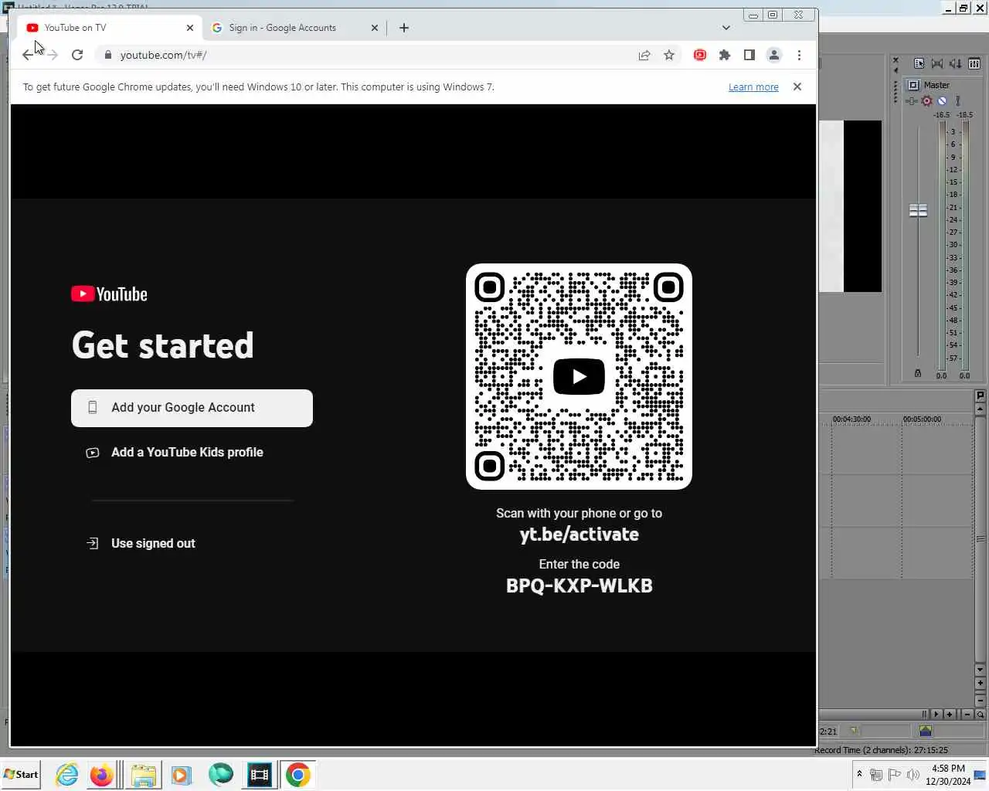Viewport: 989px width, 791px height.
Task: Click the Chrome icon on the taskbar
Action: 298,775
